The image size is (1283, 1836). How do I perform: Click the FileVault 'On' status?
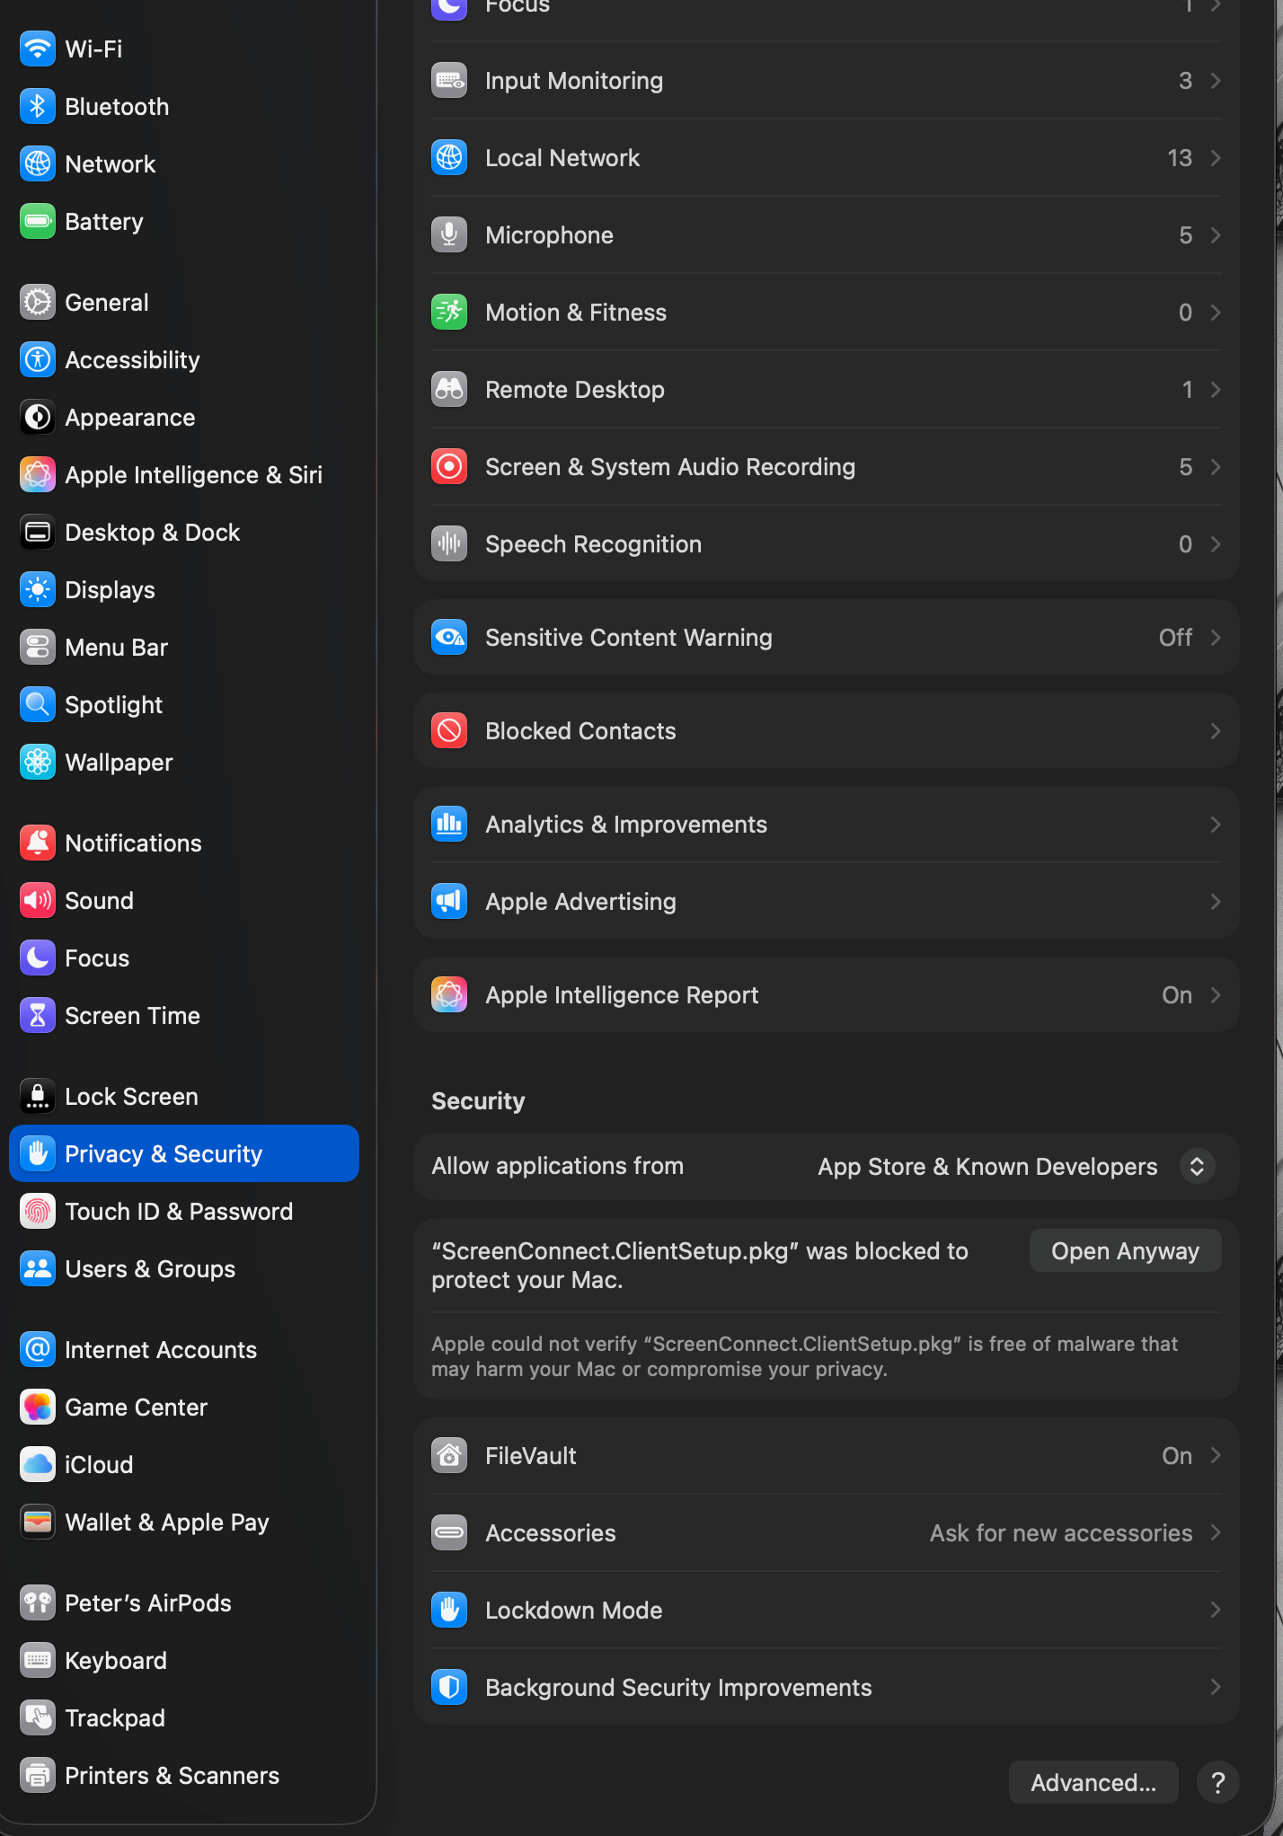tap(1177, 1456)
